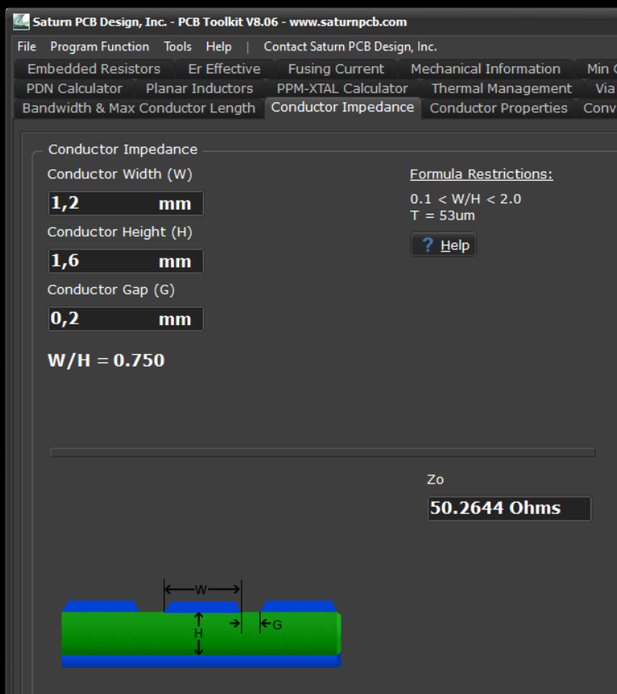Click the 'T = 53um' text
The height and width of the screenshot is (694, 617).
click(x=442, y=215)
